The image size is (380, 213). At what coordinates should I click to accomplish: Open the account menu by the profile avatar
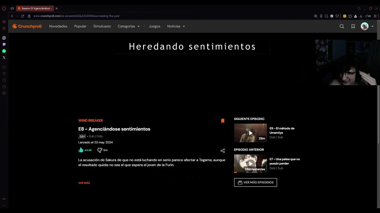coord(367,26)
